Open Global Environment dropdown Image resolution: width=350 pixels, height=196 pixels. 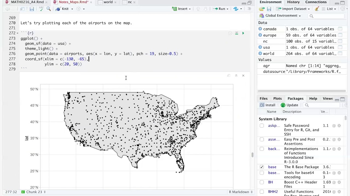280,16
